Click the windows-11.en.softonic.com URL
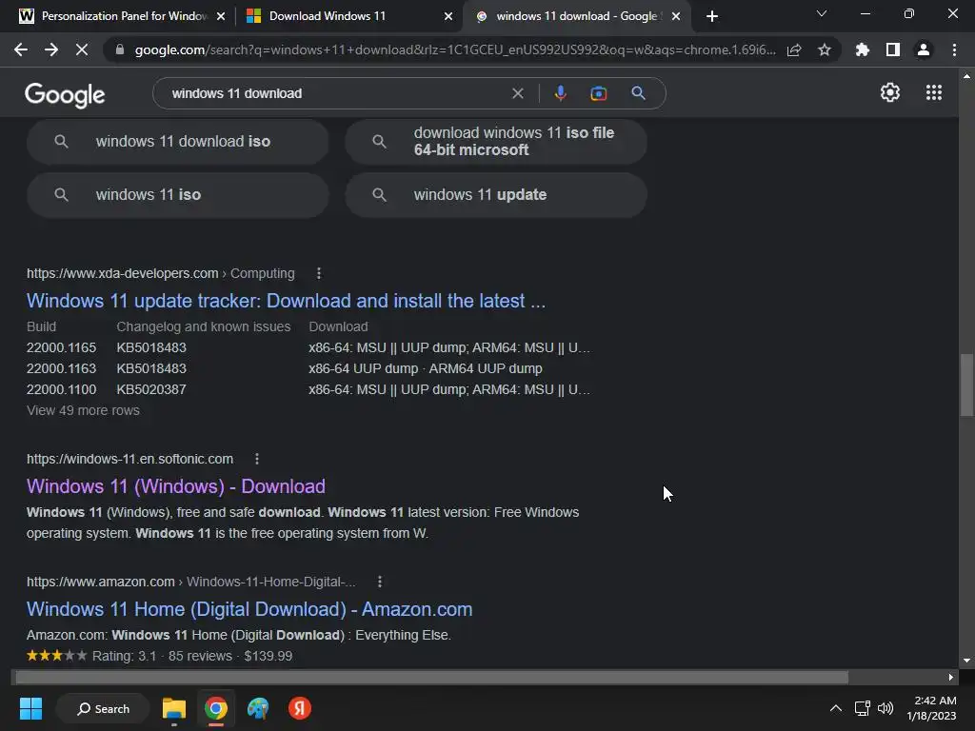Image resolution: width=975 pixels, height=731 pixels. coord(129,459)
